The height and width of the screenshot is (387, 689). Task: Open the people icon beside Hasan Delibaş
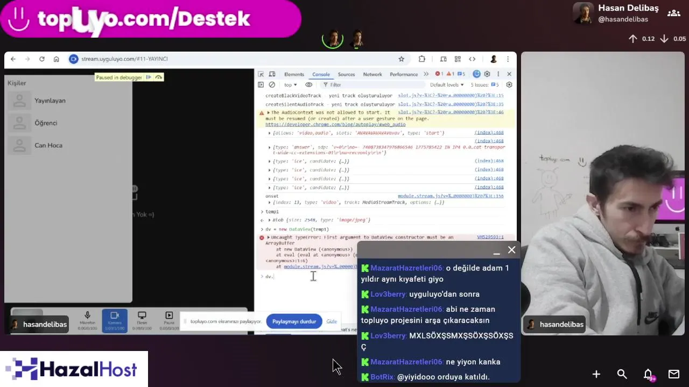coord(673,13)
